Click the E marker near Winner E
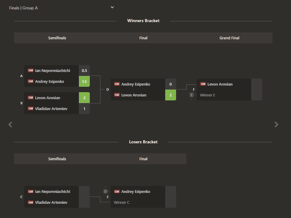The image size is (291, 218). (x=191, y=95)
